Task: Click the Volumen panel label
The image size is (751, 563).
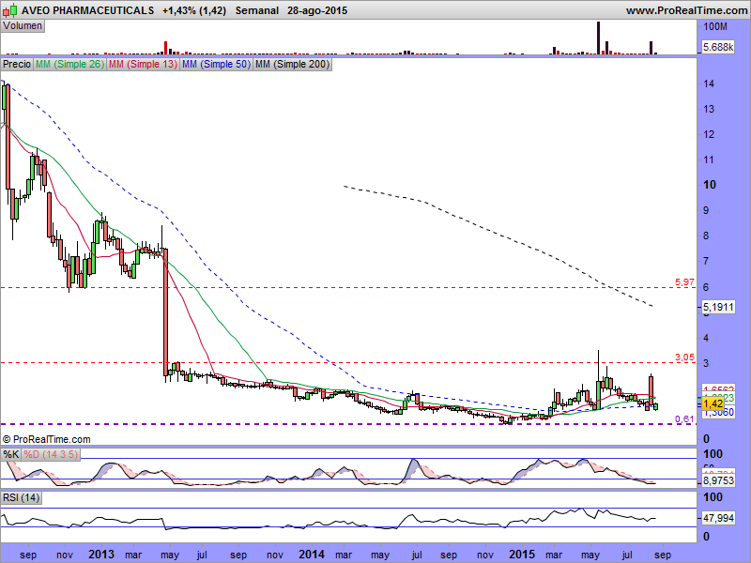Action: coord(23,26)
